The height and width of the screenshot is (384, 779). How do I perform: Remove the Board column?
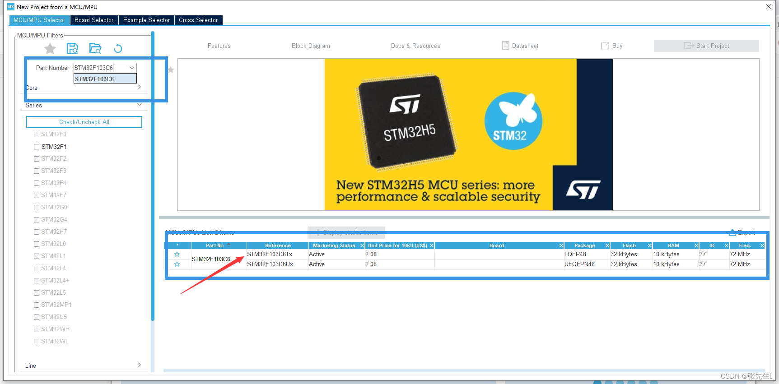tap(561, 245)
